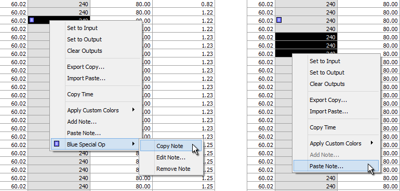Click the first black highlighted 240 cell on the right
Viewport: 400px width, 191px height.
[306, 37]
